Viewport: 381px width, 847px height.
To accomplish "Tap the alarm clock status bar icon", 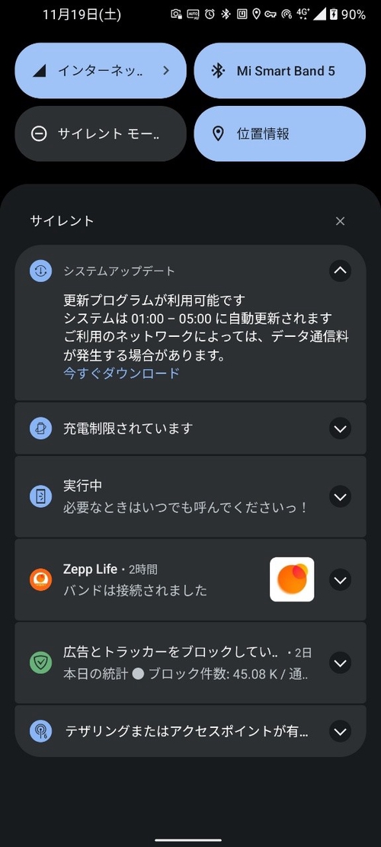I will [210, 14].
